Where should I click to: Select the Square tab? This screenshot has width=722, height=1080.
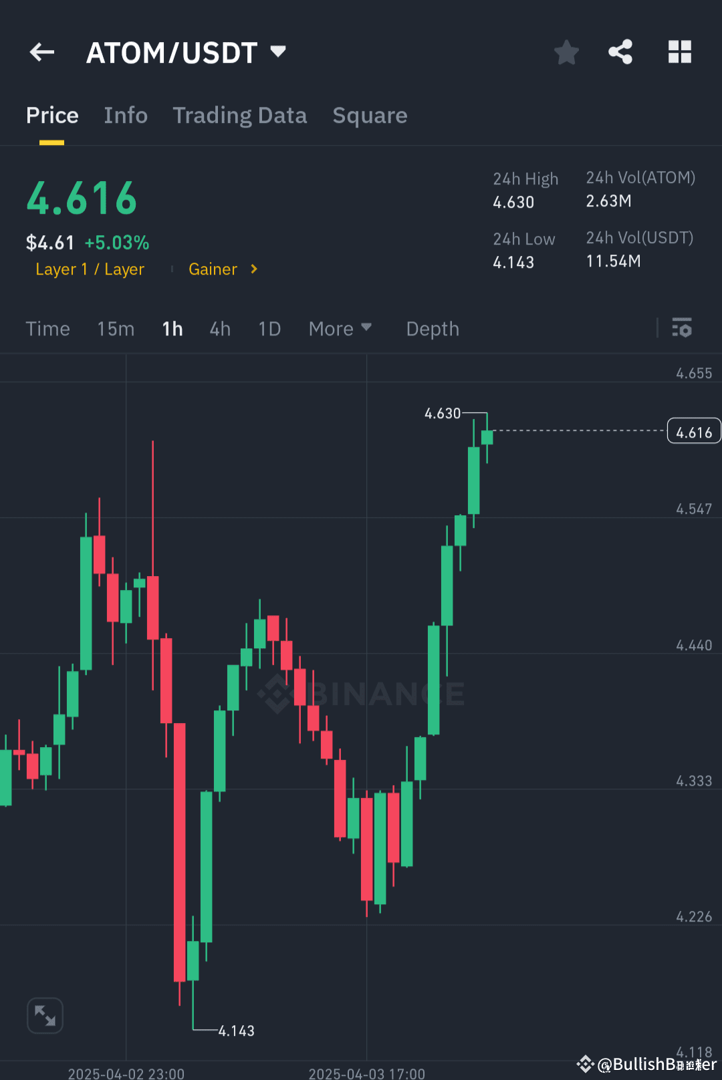point(370,115)
